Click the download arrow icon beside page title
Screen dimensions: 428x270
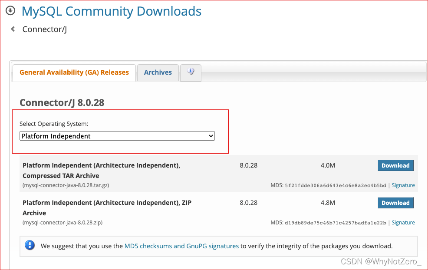pos(10,10)
